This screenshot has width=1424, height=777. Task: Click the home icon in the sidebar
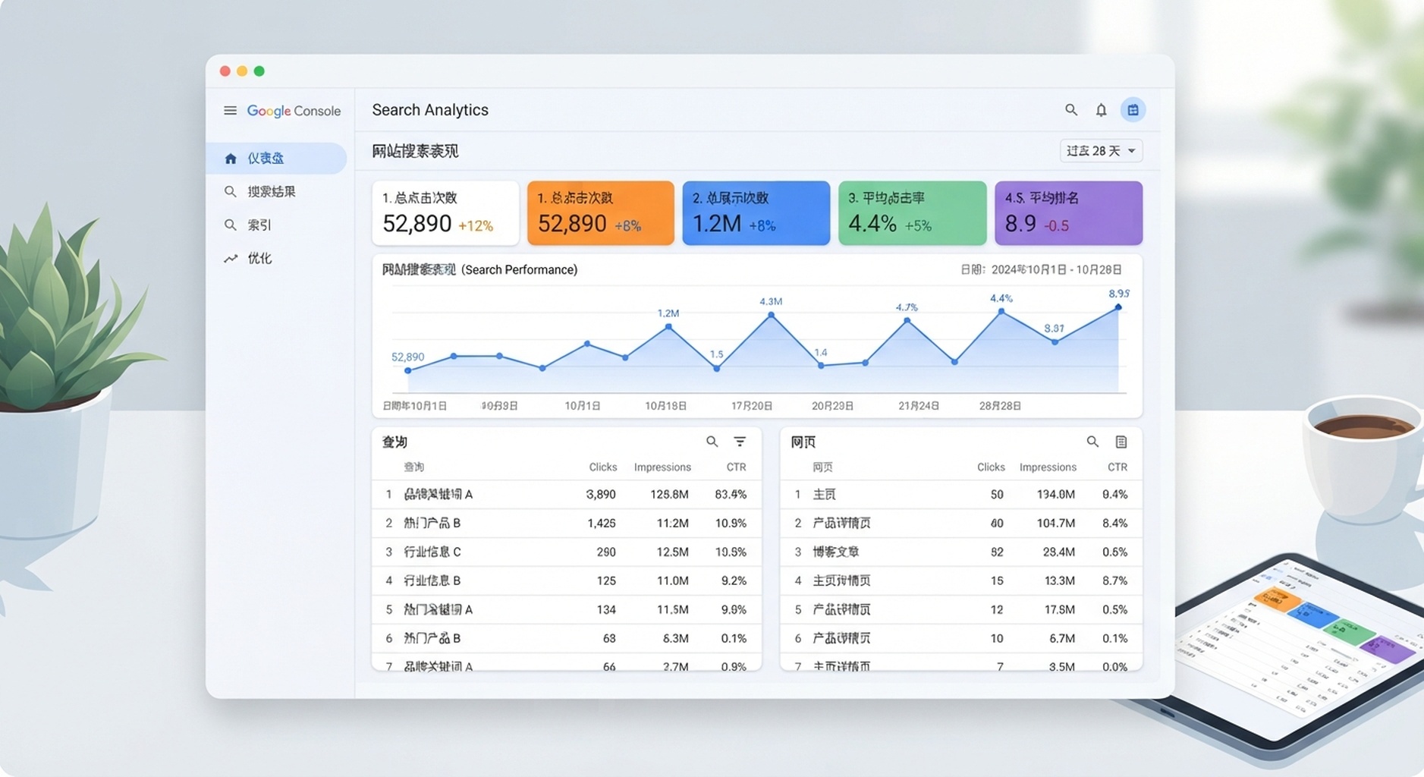click(231, 158)
